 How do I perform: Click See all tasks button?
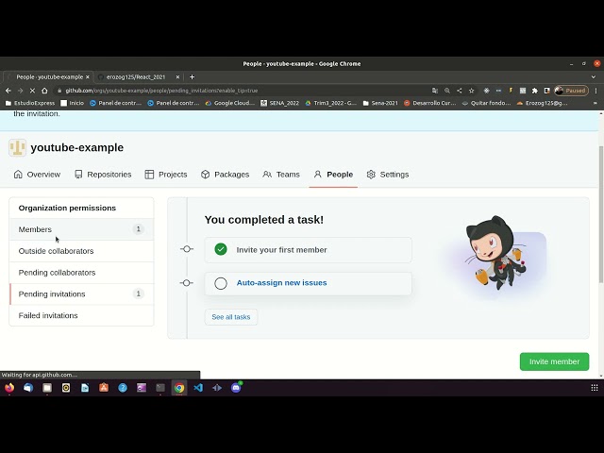point(230,317)
